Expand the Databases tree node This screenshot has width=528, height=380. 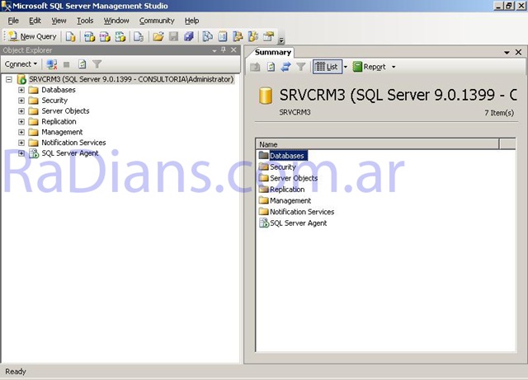click(21, 90)
